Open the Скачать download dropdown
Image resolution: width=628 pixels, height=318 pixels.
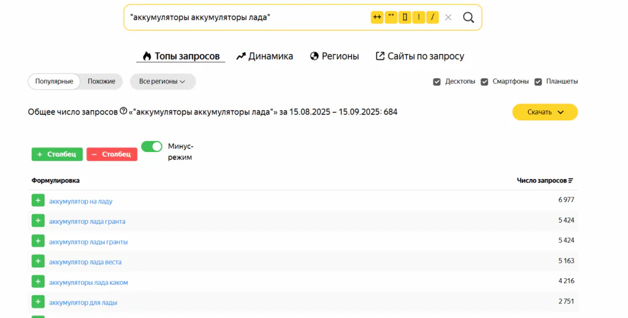pos(545,112)
